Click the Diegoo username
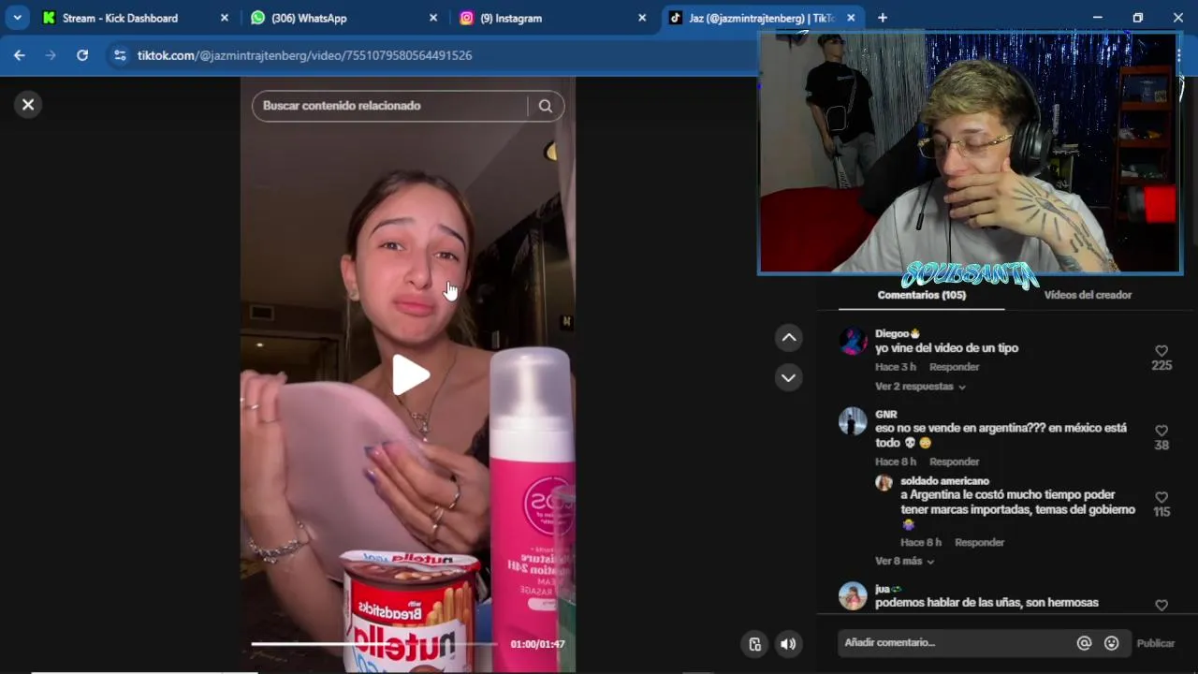1198x674 pixels. (897, 333)
